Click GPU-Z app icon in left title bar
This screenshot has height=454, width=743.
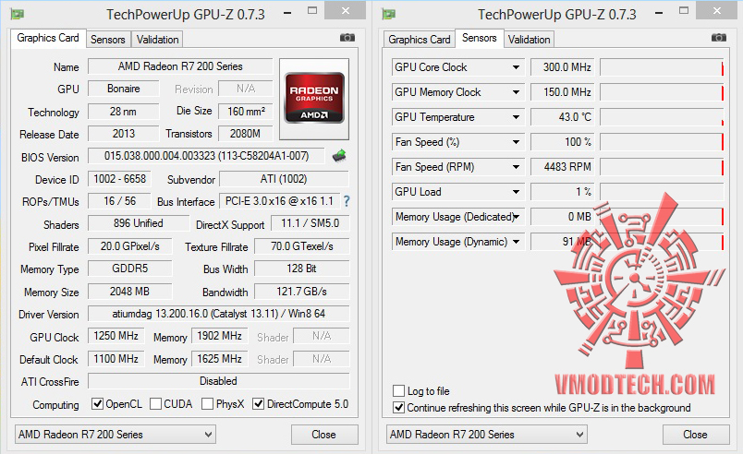17,14
